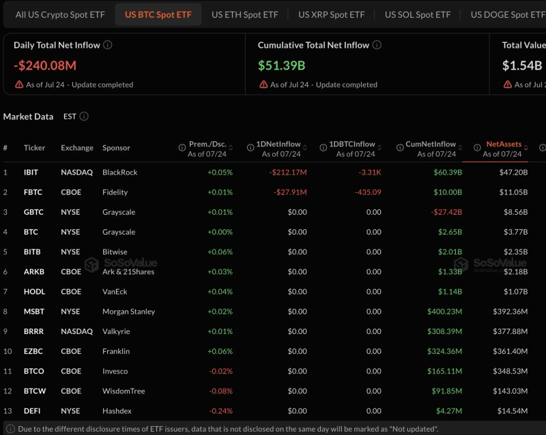The width and height of the screenshot is (546, 435).
Task: Click the EST timezone info icon
Action: point(84,116)
